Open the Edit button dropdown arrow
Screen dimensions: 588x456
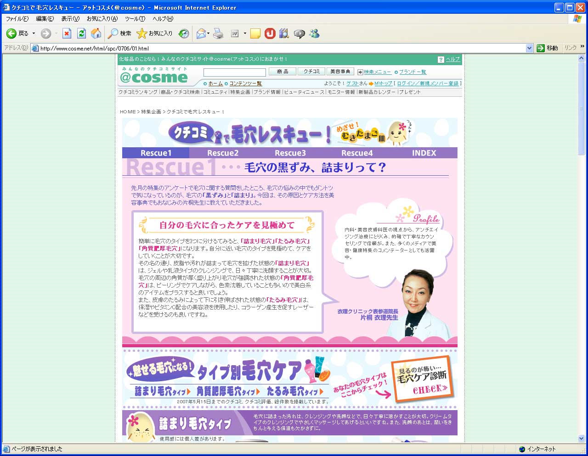point(245,33)
